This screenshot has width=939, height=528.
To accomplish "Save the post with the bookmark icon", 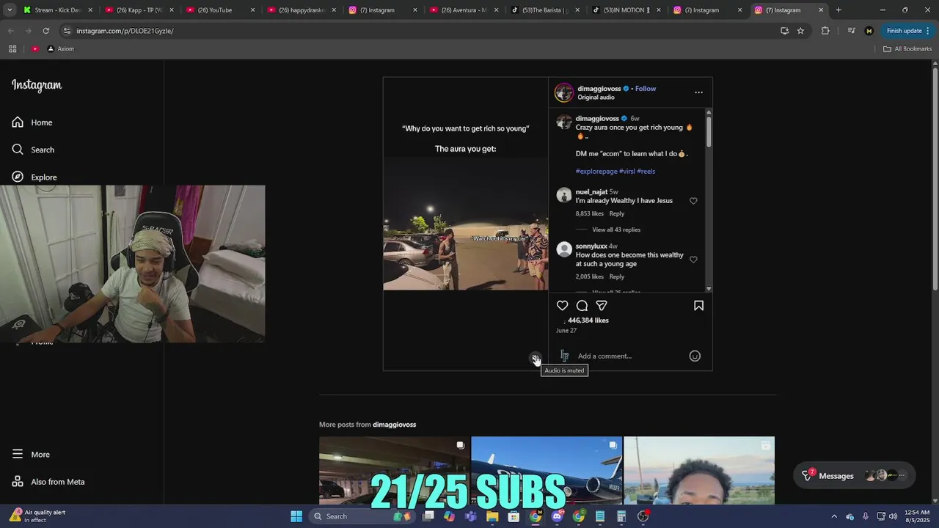I will [x=698, y=306].
